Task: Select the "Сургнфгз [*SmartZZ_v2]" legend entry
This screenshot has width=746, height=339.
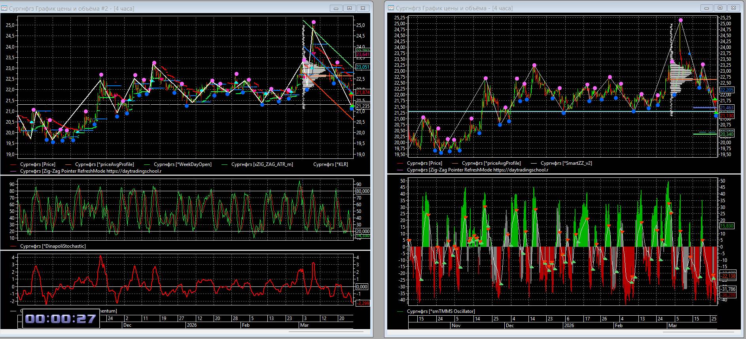Action: (x=566, y=163)
